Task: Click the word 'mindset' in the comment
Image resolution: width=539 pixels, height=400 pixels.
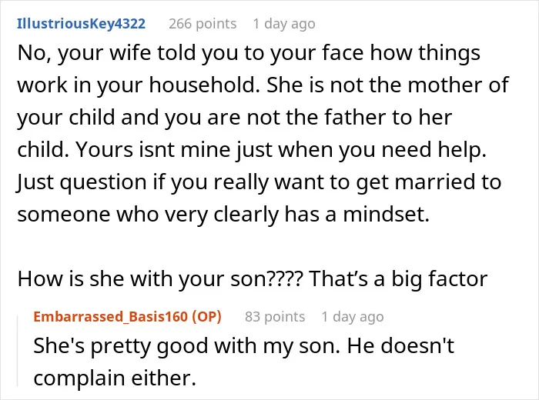Action: pos(383,215)
